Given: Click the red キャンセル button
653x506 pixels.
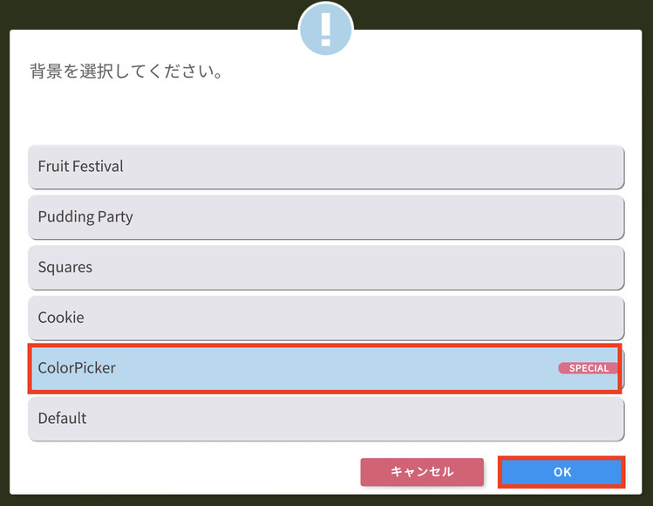Looking at the screenshot, I should pyautogui.click(x=422, y=472).
